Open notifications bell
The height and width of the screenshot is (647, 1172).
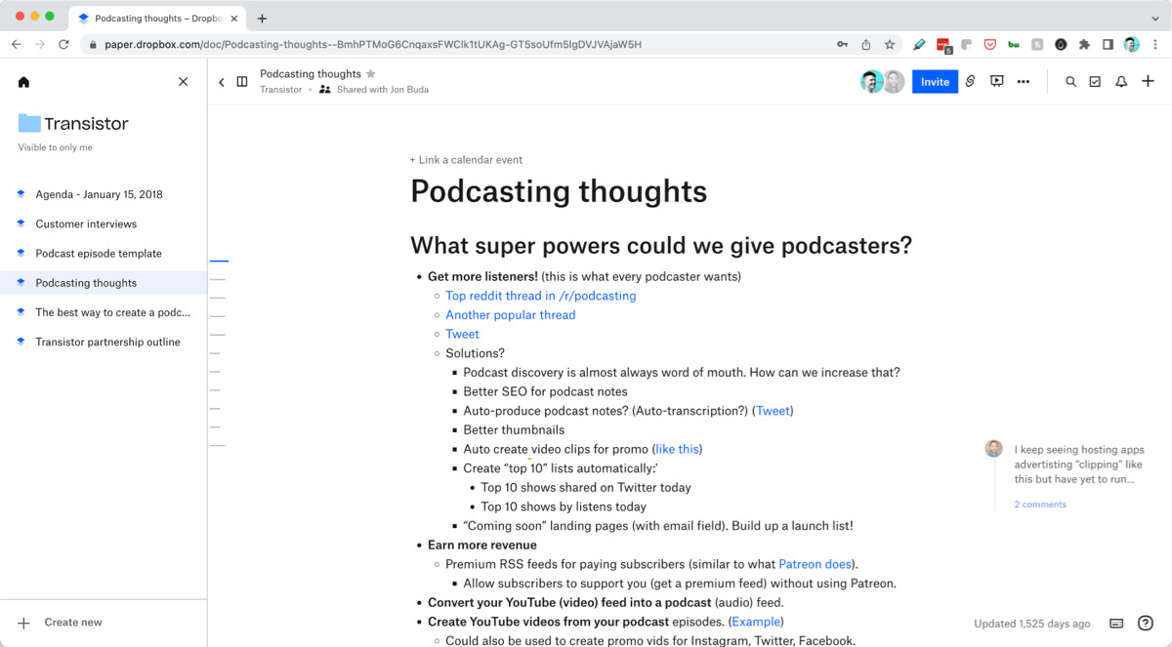[1121, 82]
